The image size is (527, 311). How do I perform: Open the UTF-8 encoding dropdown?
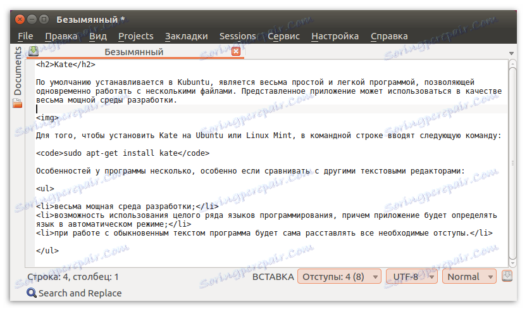[412, 277]
